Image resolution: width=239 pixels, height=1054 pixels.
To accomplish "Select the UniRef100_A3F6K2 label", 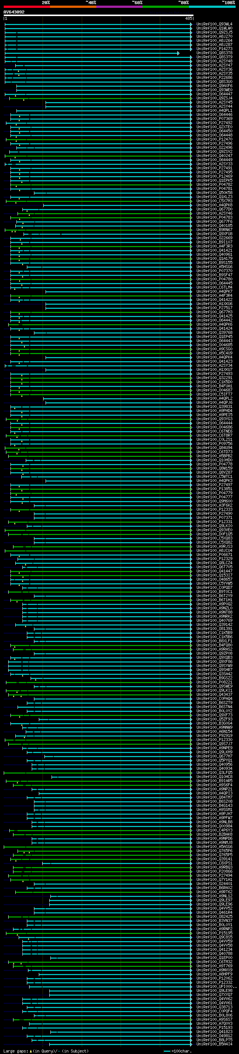I will (214, 506).
